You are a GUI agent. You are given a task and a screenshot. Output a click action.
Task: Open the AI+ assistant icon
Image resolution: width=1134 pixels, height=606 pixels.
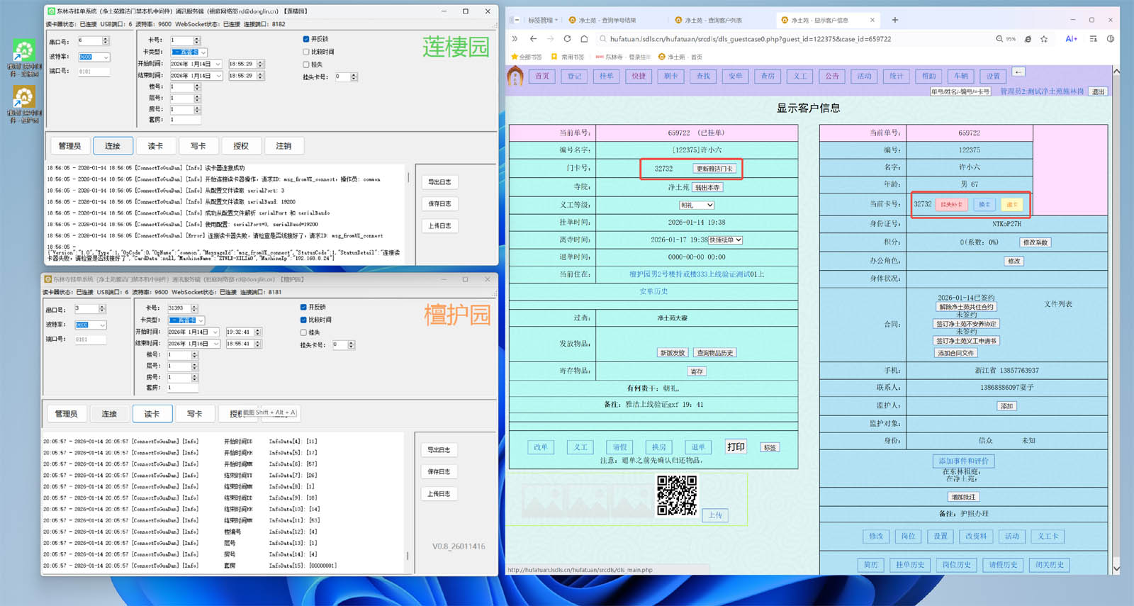pyautogui.click(x=1071, y=39)
